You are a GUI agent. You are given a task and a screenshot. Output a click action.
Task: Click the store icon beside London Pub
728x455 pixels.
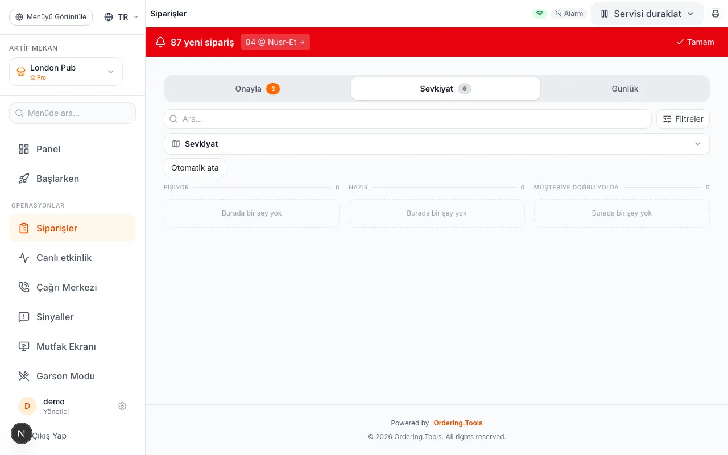pyautogui.click(x=21, y=72)
